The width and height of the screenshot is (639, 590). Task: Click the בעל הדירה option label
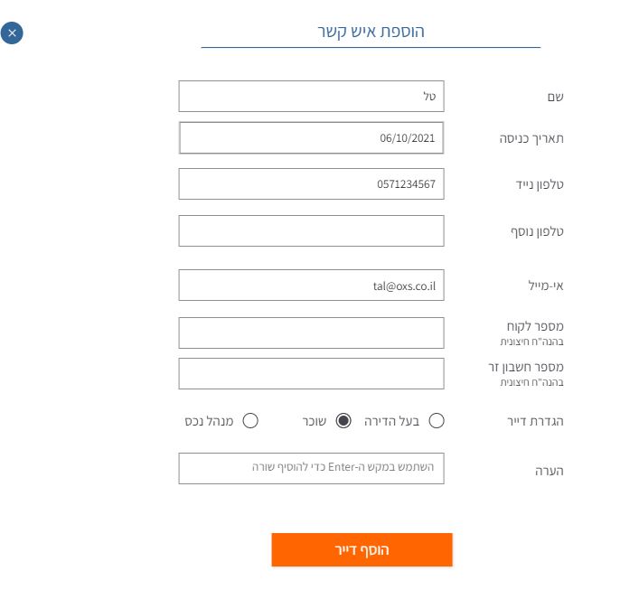394,421
